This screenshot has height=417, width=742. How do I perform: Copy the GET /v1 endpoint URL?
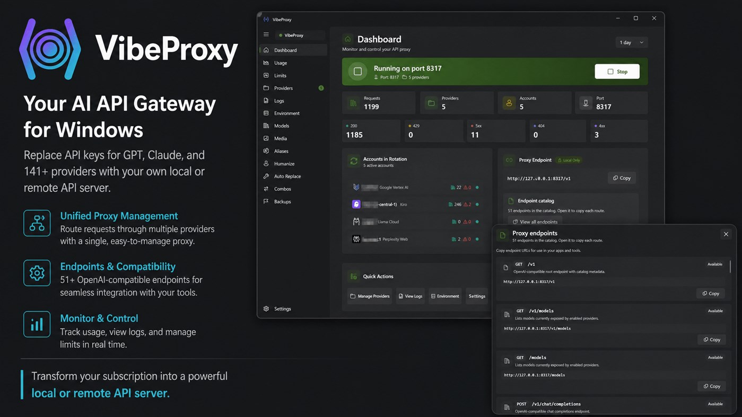pyautogui.click(x=711, y=294)
